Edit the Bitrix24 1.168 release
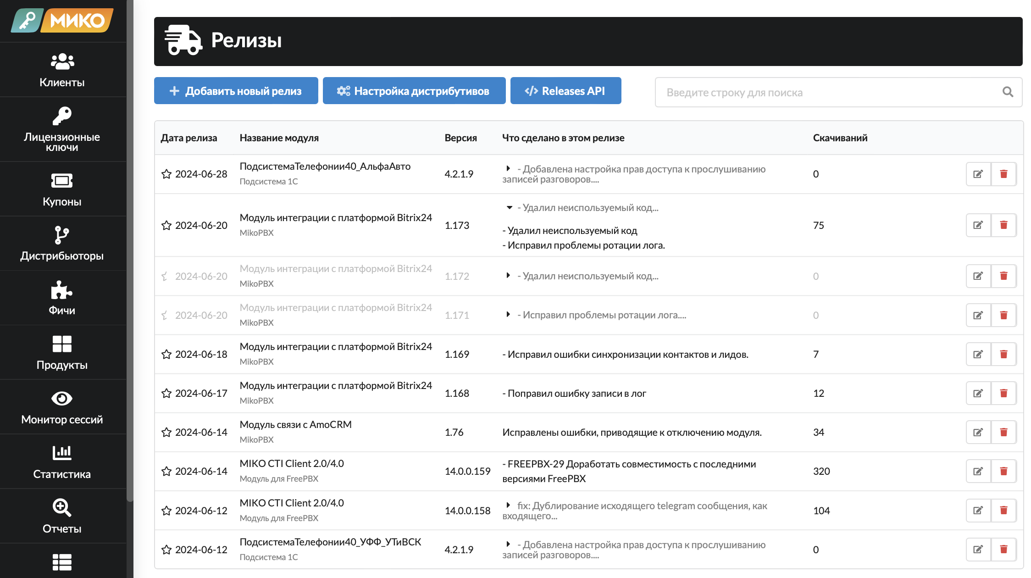This screenshot has width=1031, height=578. click(978, 393)
